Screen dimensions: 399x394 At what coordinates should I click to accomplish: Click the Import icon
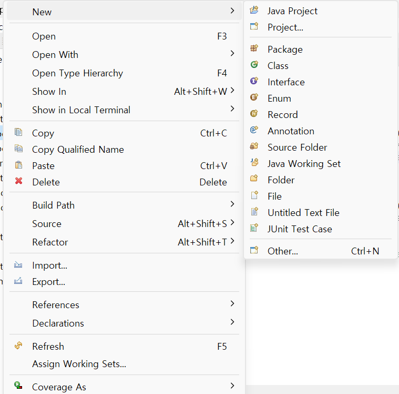[x=18, y=265]
